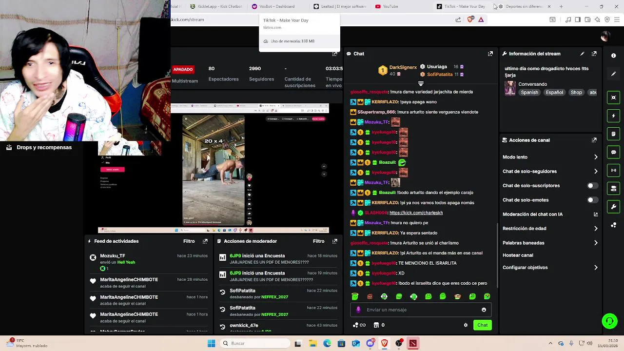Screen dimensions: 624x351
Task: Share the page via the address bar share icon
Action: pos(458,19)
